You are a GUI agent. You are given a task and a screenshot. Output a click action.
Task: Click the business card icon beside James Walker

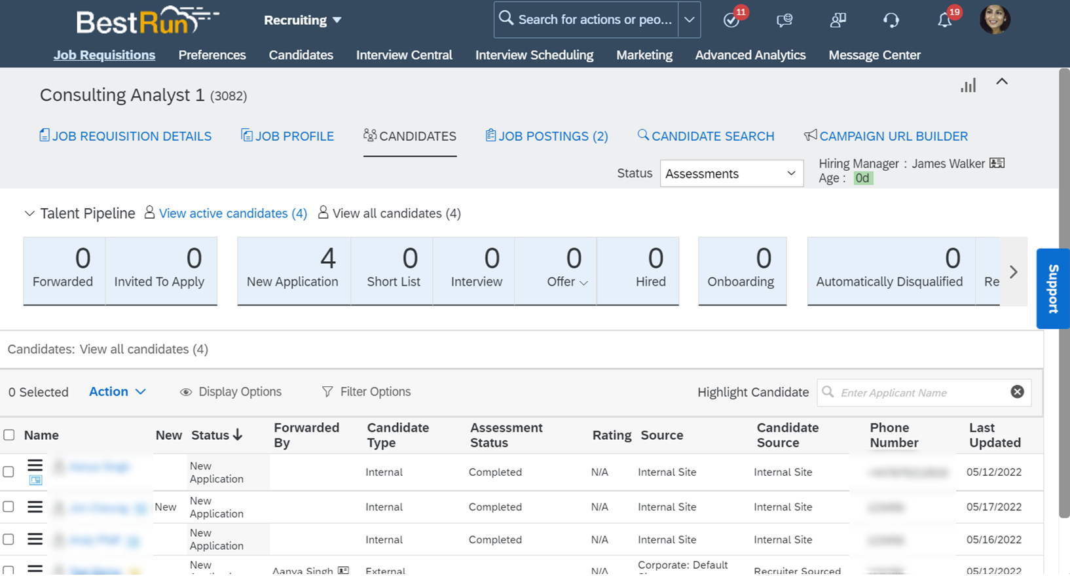pos(997,163)
